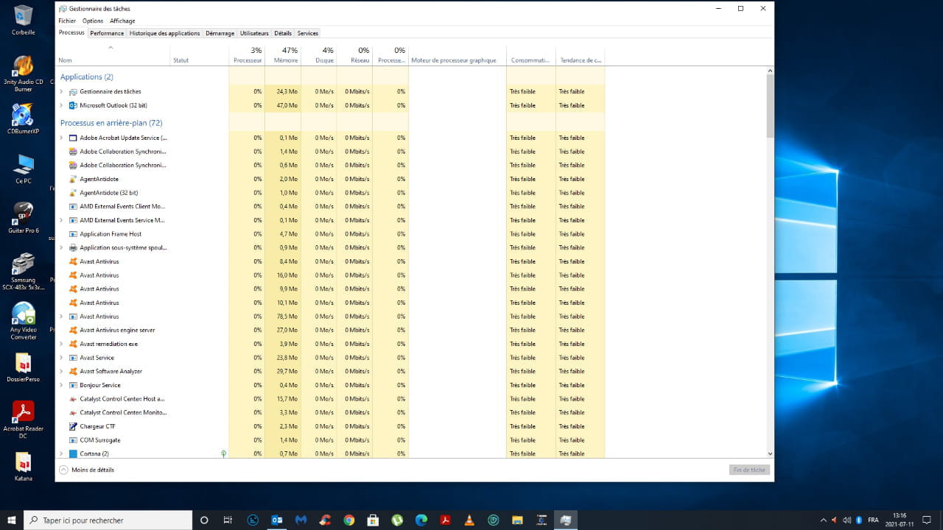Sort by the Réseau column header
Screen dimensions: 943x530
tap(354, 55)
